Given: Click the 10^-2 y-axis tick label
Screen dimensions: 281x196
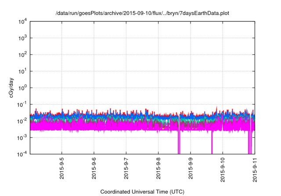Looking at the screenshot, I should [x=22, y=121].
